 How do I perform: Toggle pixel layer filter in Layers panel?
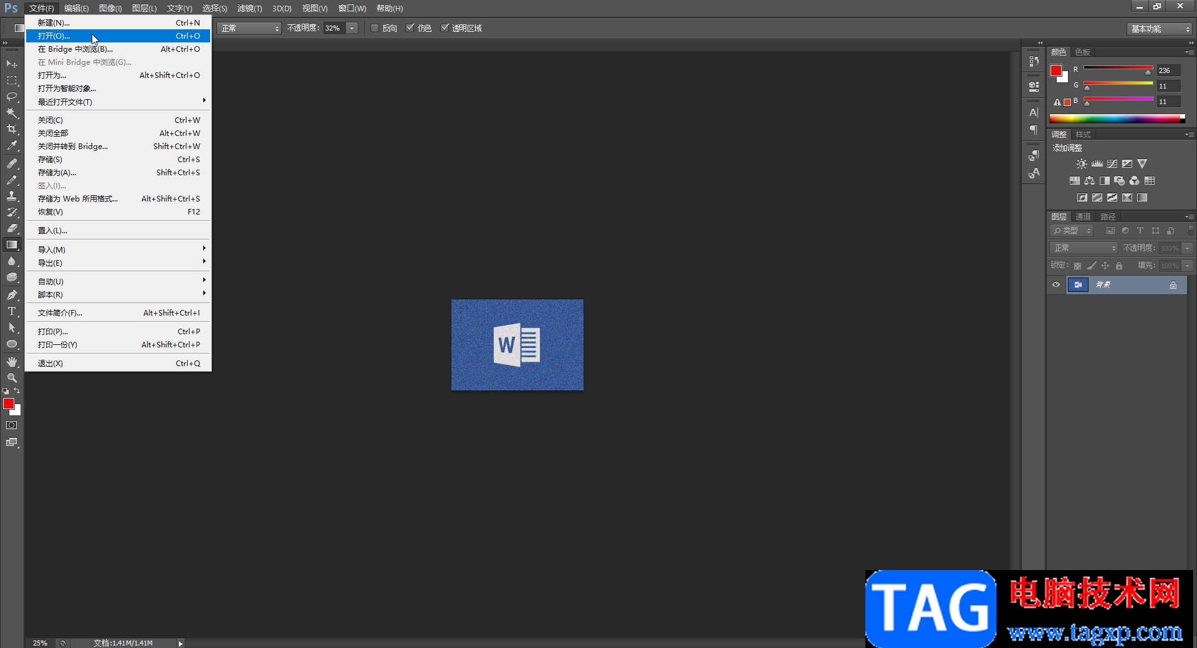click(x=1110, y=231)
